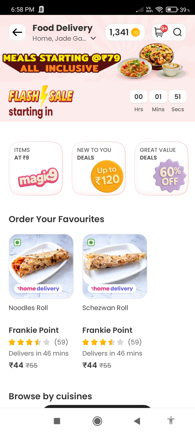The image size is (195, 434).
Task: Tap the gold coin balance icon
Action: coord(135,33)
